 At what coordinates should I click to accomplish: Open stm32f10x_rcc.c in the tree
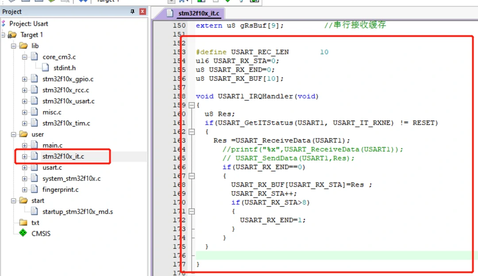tap(66, 90)
